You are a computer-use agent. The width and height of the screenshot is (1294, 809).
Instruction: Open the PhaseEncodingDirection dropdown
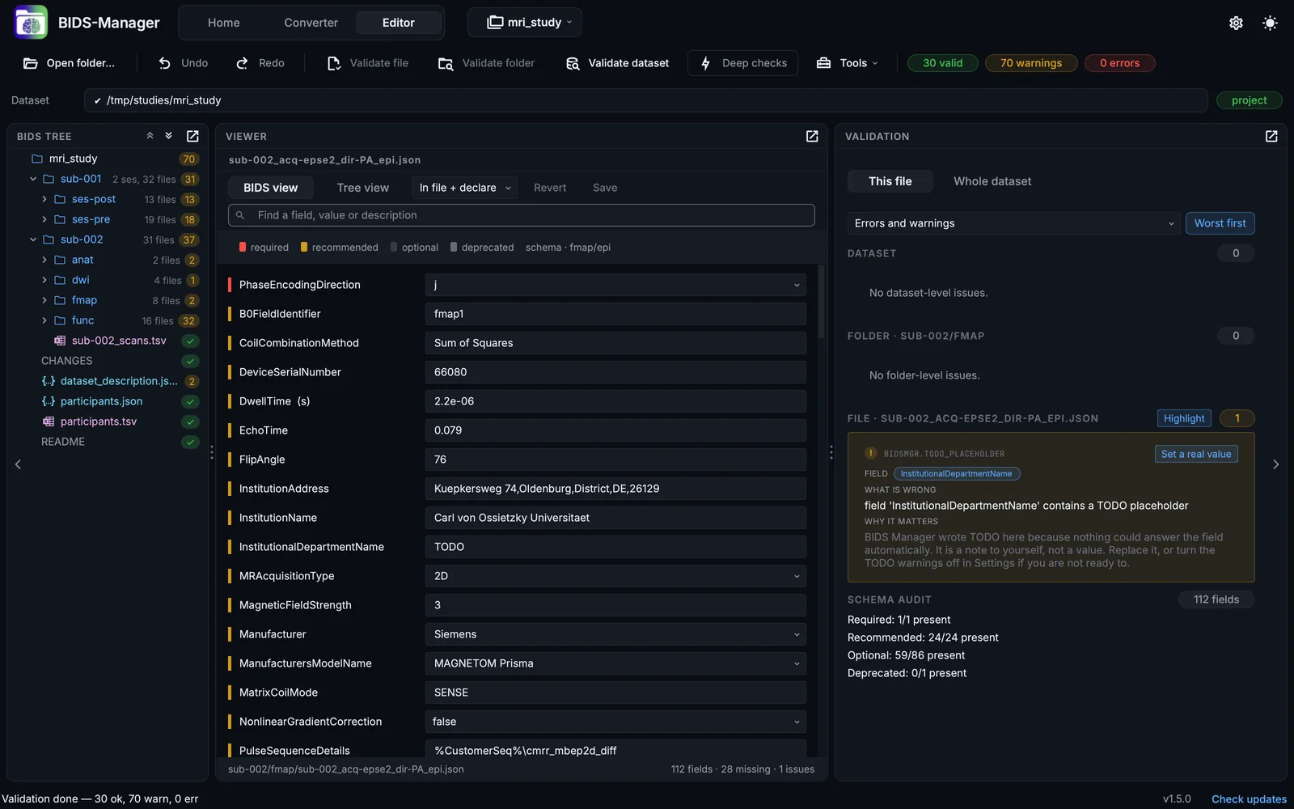(615, 285)
